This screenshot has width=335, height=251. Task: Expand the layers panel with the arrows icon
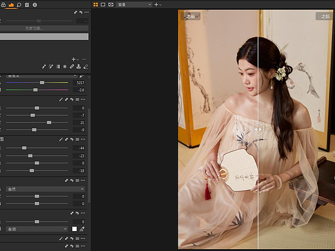pyautogui.click(x=75, y=12)
